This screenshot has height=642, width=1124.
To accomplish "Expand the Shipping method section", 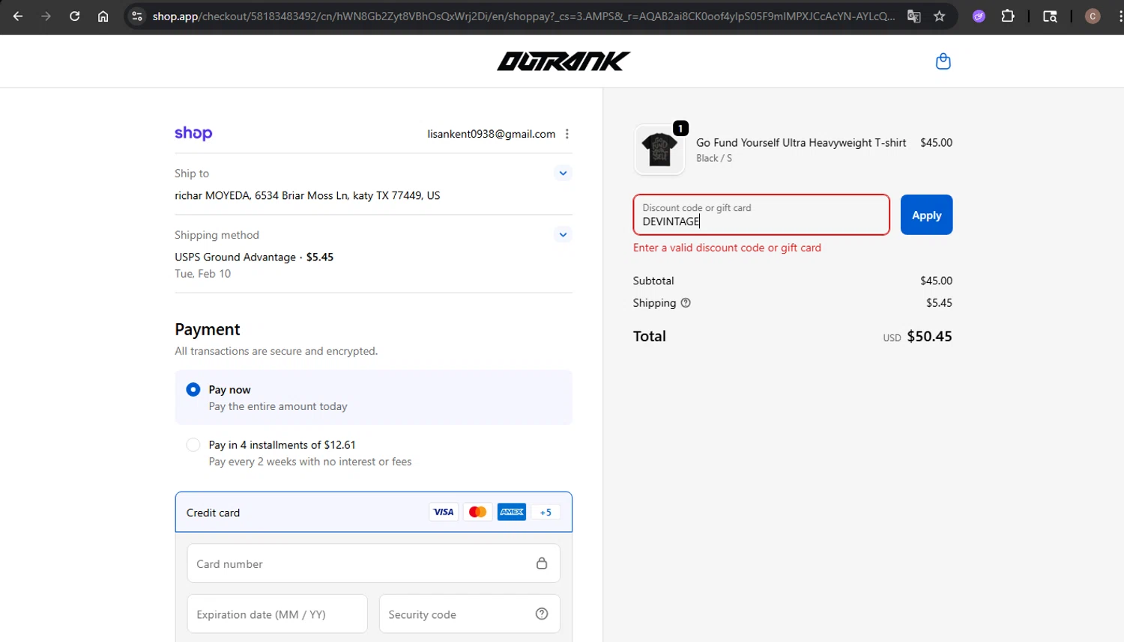I will coord(563,235).
